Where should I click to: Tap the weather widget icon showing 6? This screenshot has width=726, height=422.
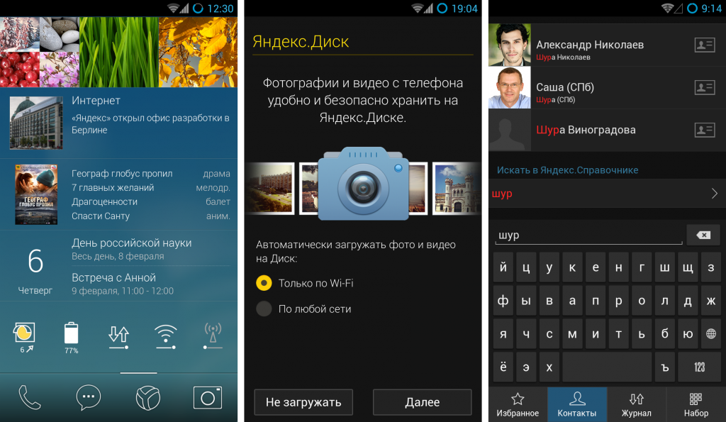(x=24, y=337)
